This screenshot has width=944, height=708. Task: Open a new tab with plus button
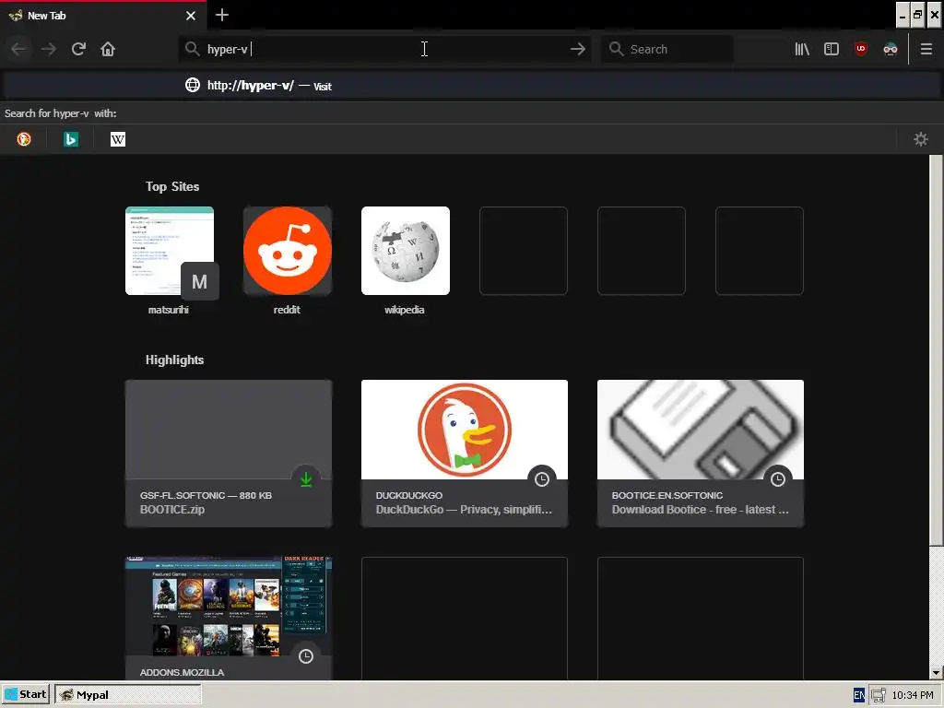pyautogui.click(x=222, y=15)
